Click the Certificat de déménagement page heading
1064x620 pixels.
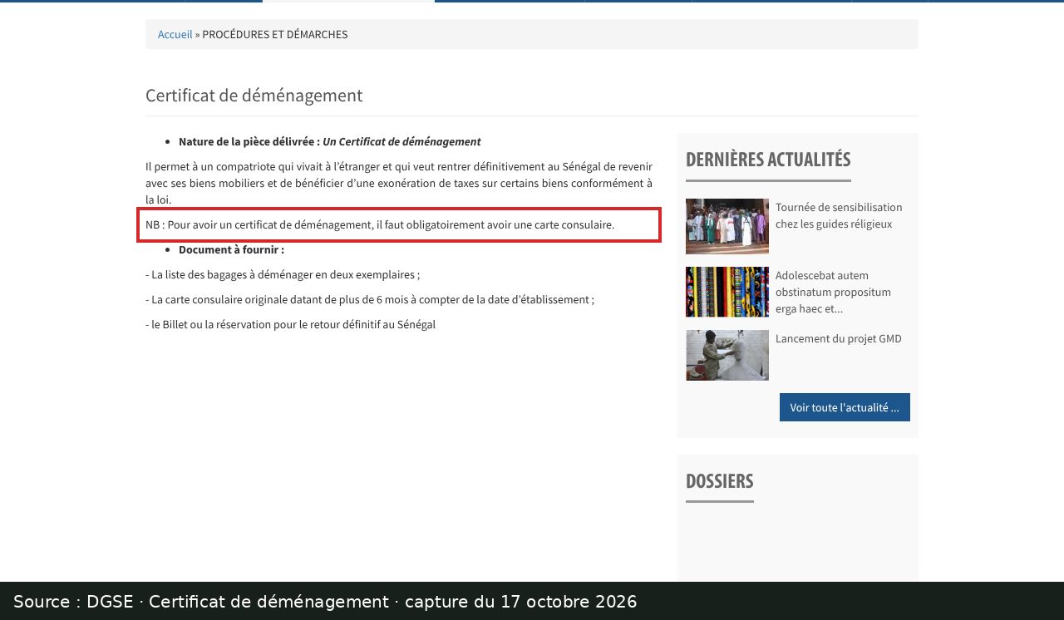(x=254, y=95)
